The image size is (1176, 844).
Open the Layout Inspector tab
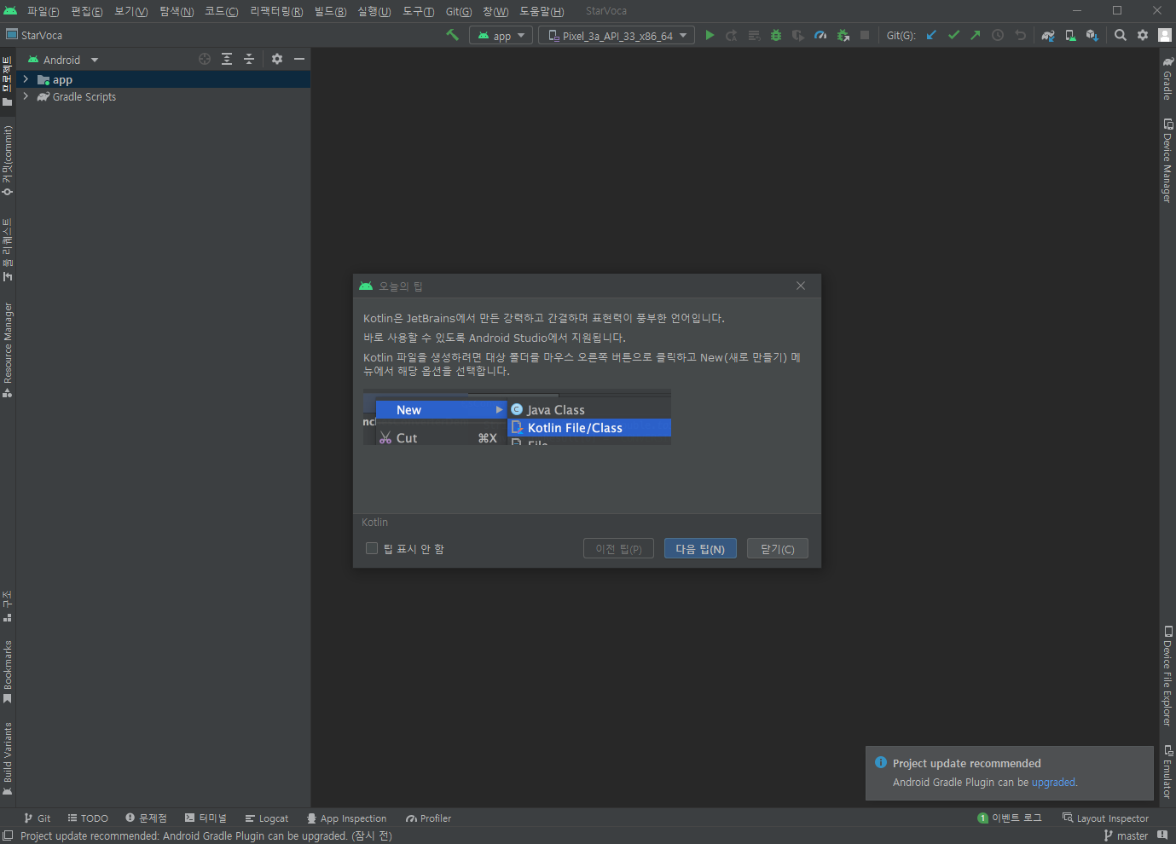1105,818
